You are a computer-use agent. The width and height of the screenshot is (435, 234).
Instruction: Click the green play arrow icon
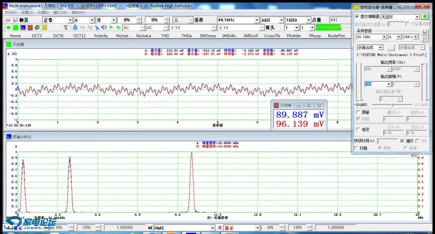(x=111, y=27)
